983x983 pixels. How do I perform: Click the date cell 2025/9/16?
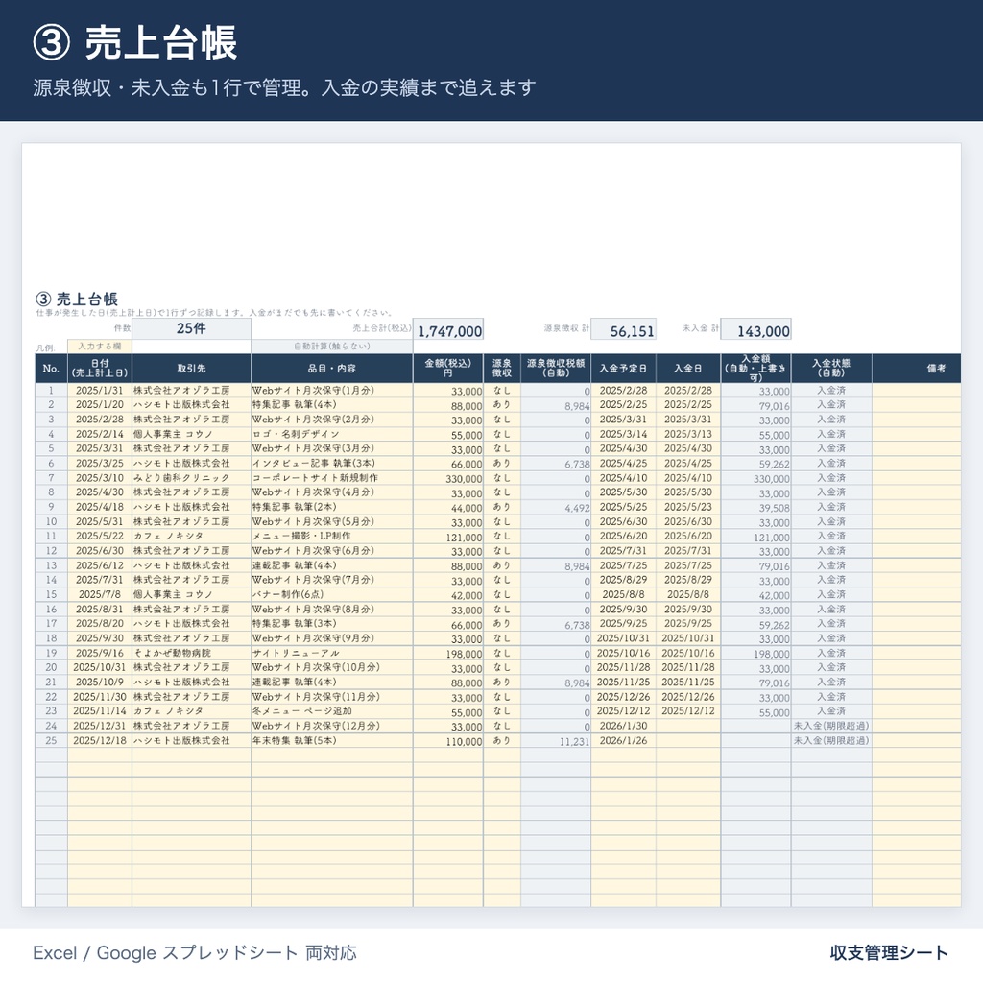100,653
